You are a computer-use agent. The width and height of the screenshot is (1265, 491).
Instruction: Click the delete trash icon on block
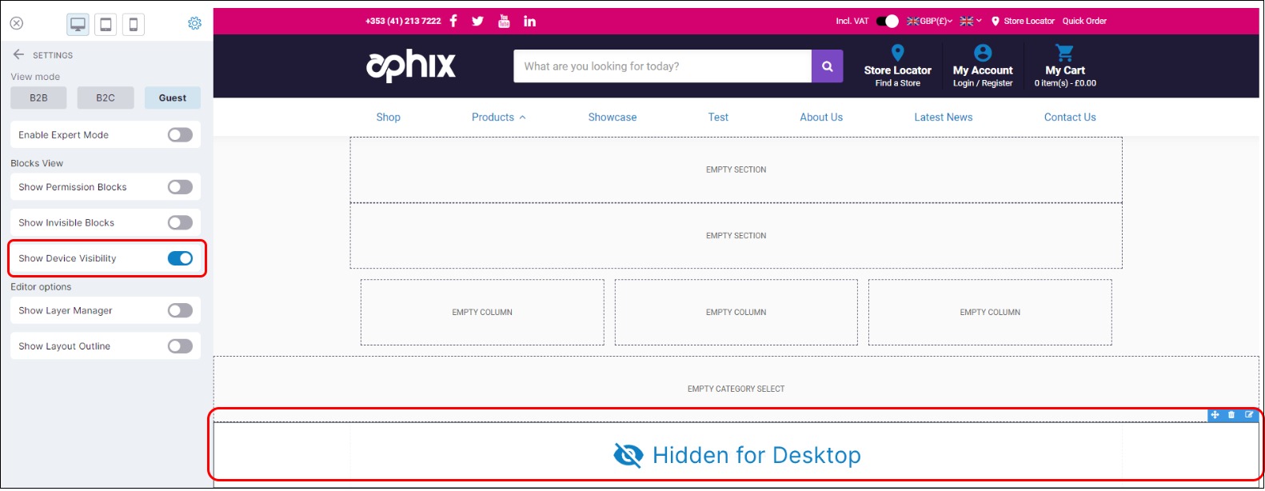[1231, 414]
